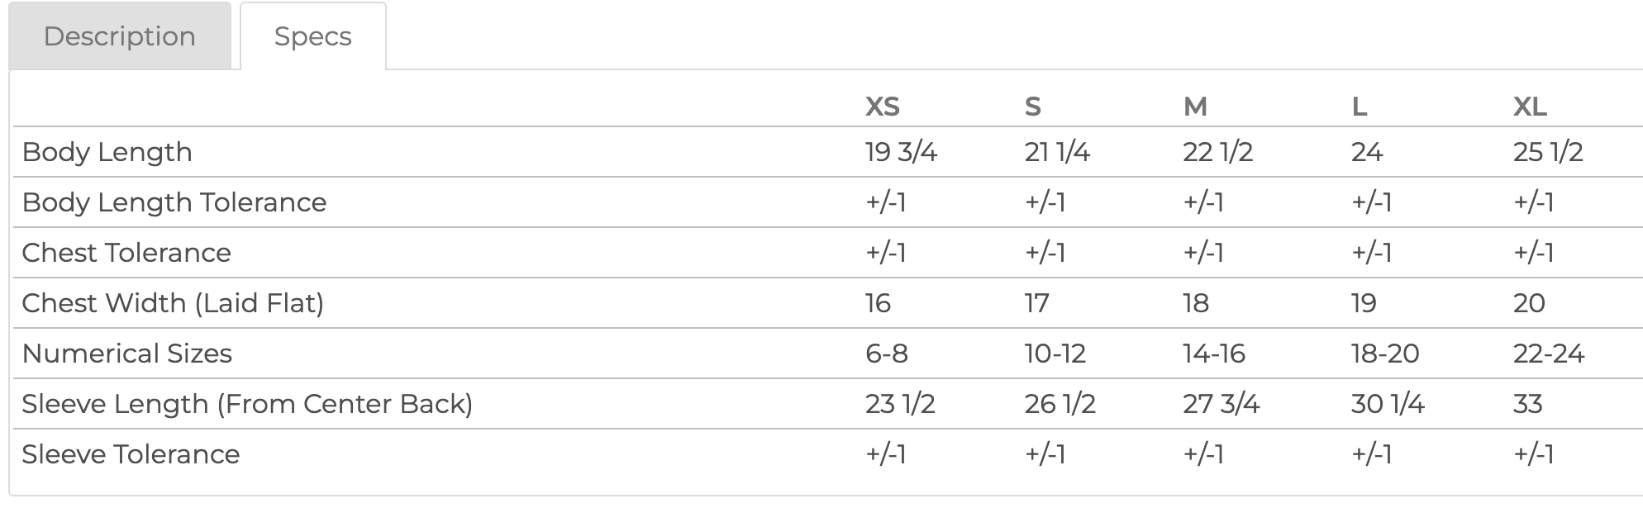Click the L sleeve length value 30 1/4
This screenshot has height=508, width=1643.
[x=1388, y=404]
